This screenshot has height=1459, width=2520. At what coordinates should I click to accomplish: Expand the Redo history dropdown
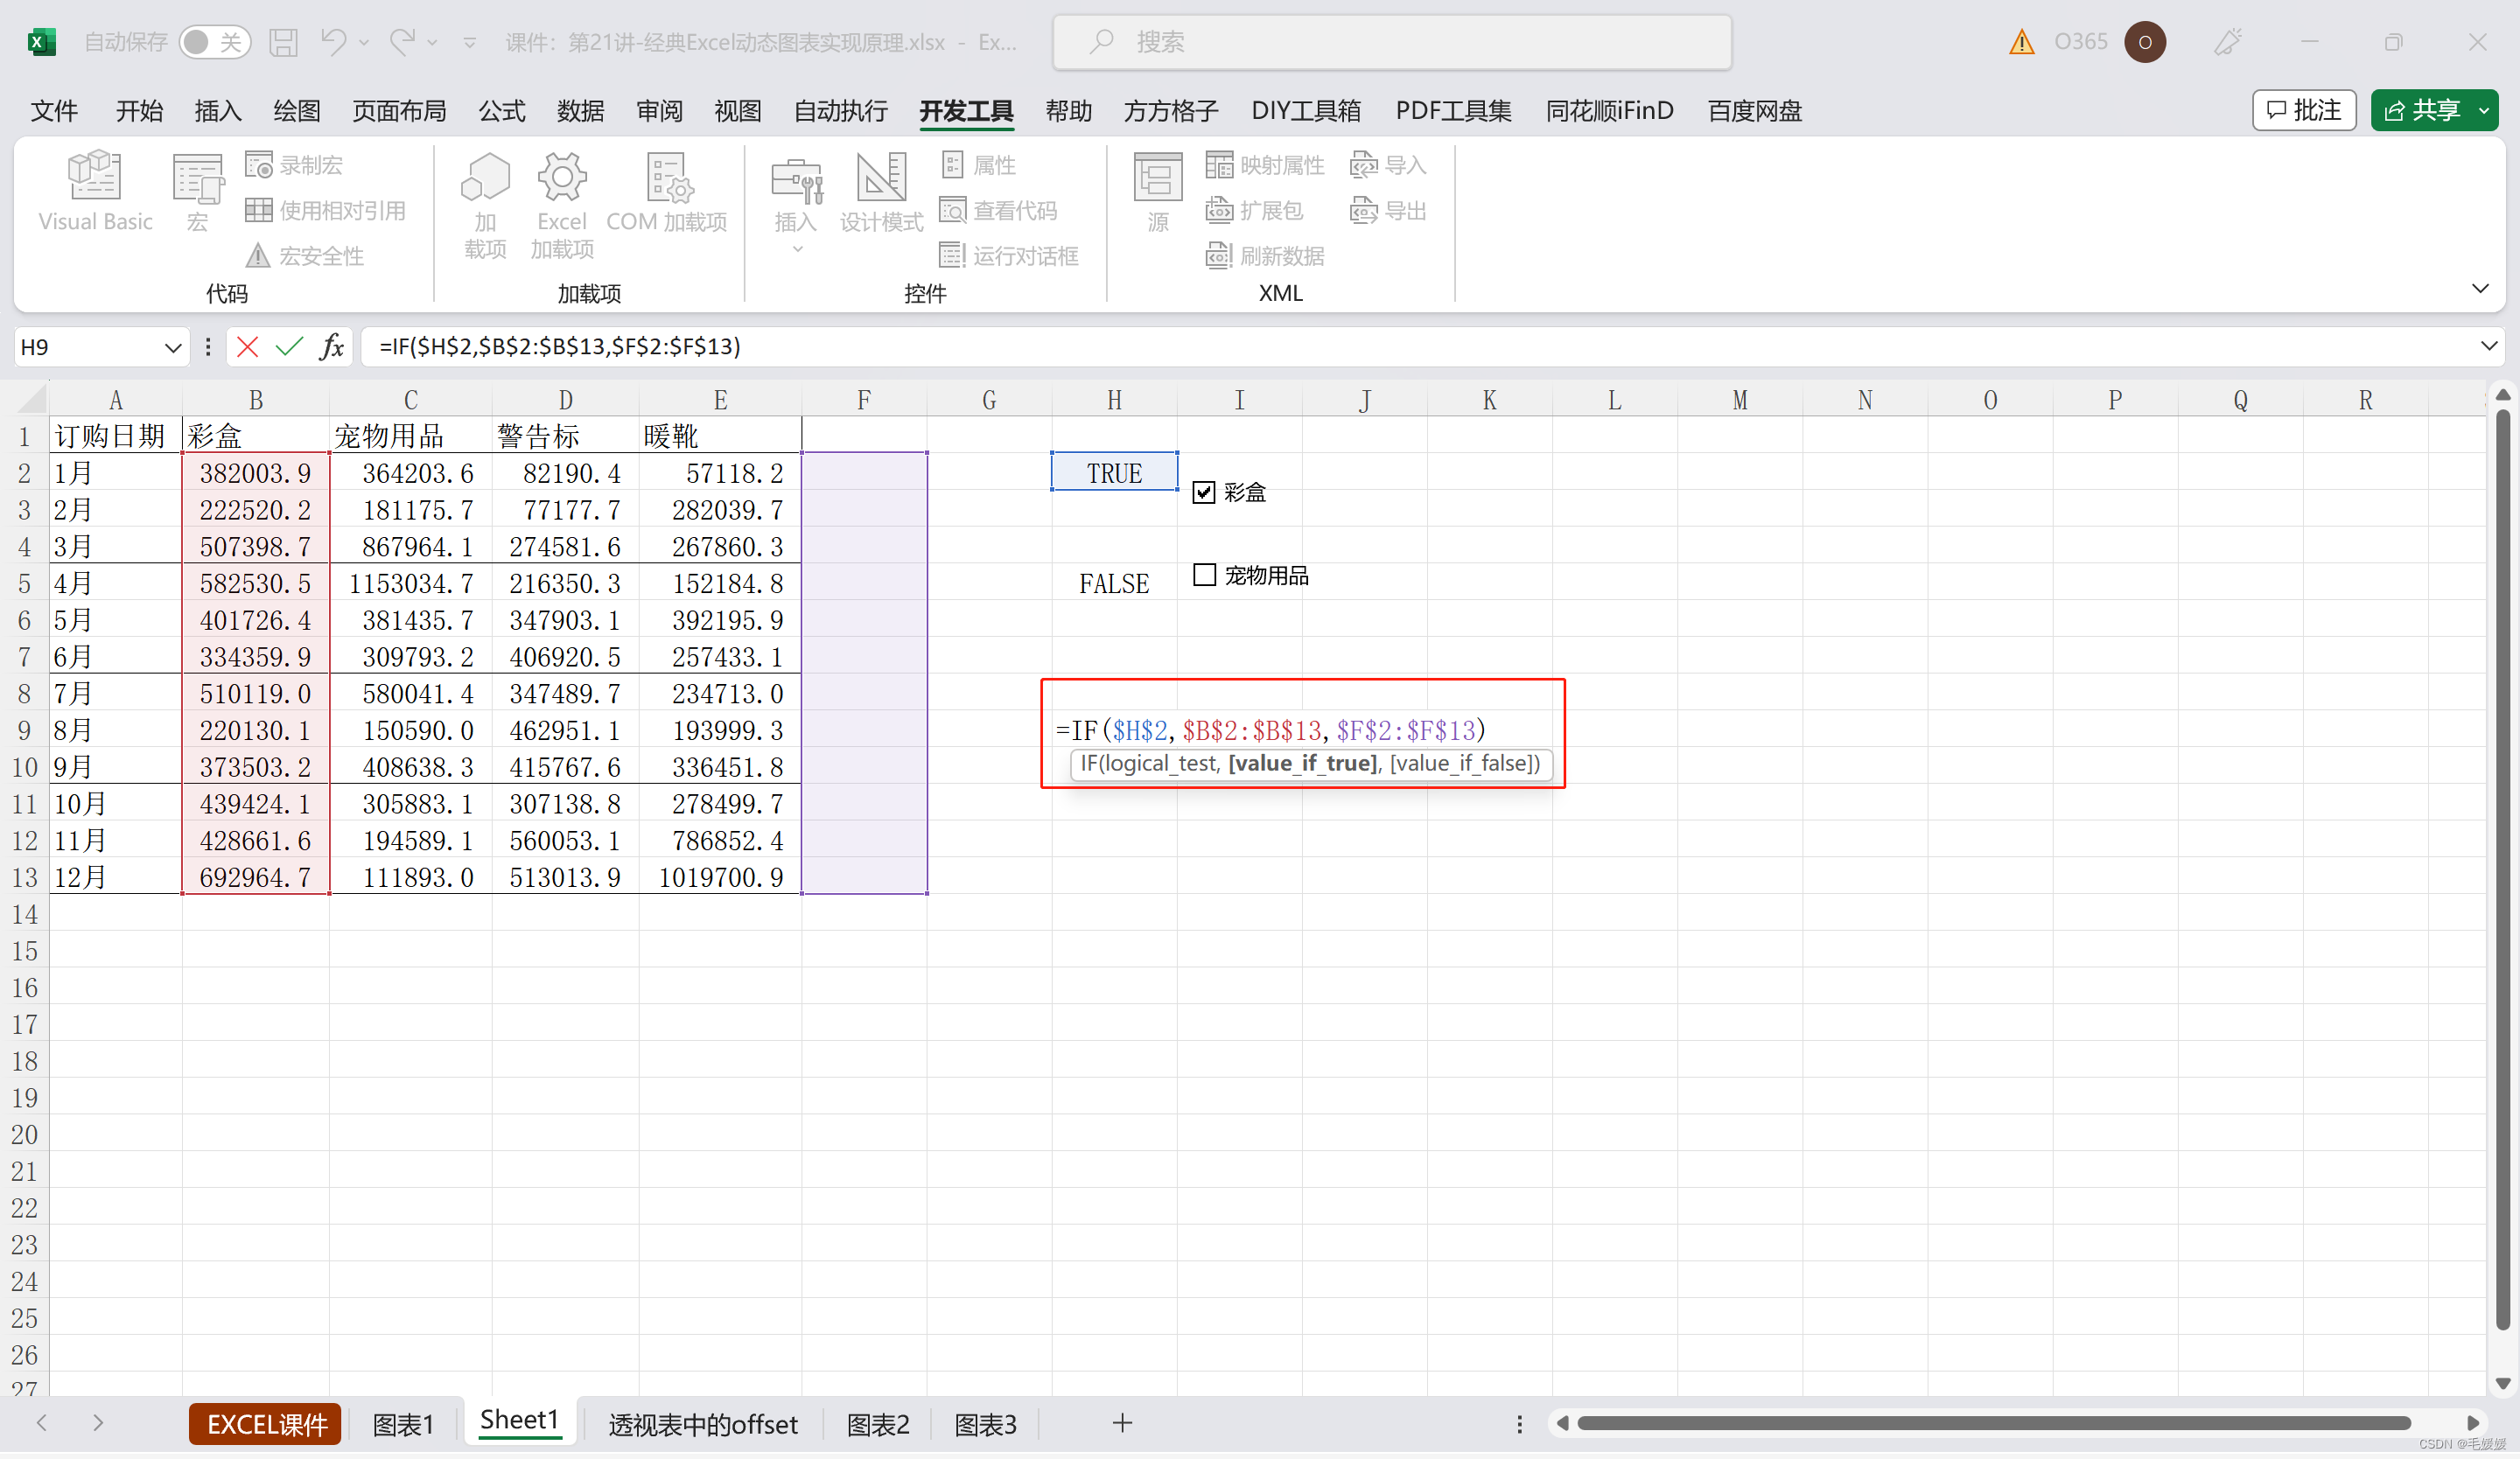point(432,42)
